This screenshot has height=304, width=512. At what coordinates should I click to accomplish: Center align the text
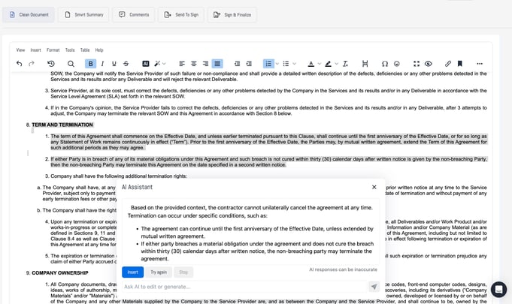[194, 64]
